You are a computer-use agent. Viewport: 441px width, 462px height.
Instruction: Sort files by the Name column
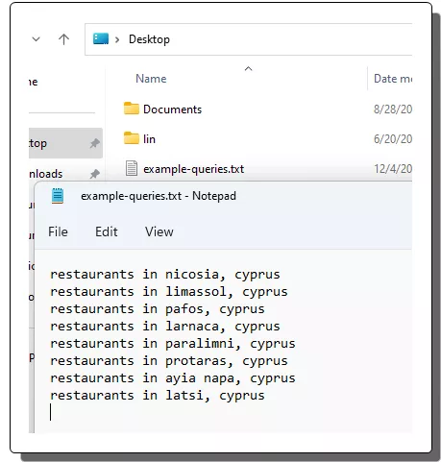(151, 79)
